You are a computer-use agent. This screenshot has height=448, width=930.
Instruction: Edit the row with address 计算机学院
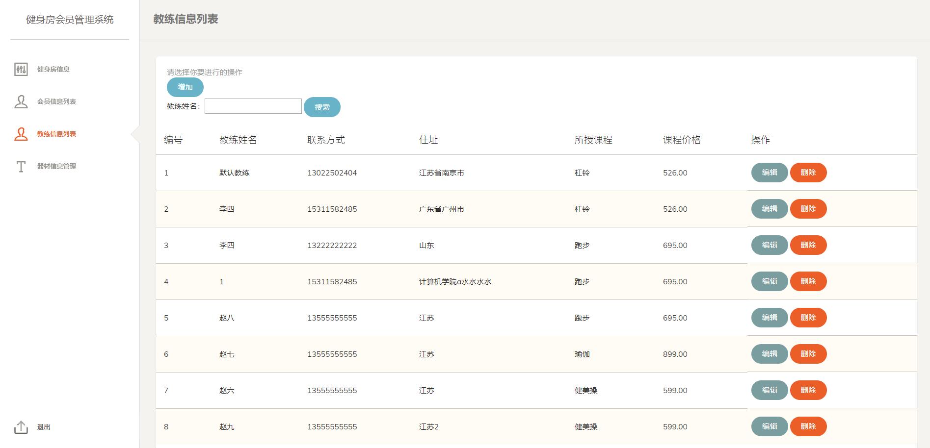pos(769,281)
